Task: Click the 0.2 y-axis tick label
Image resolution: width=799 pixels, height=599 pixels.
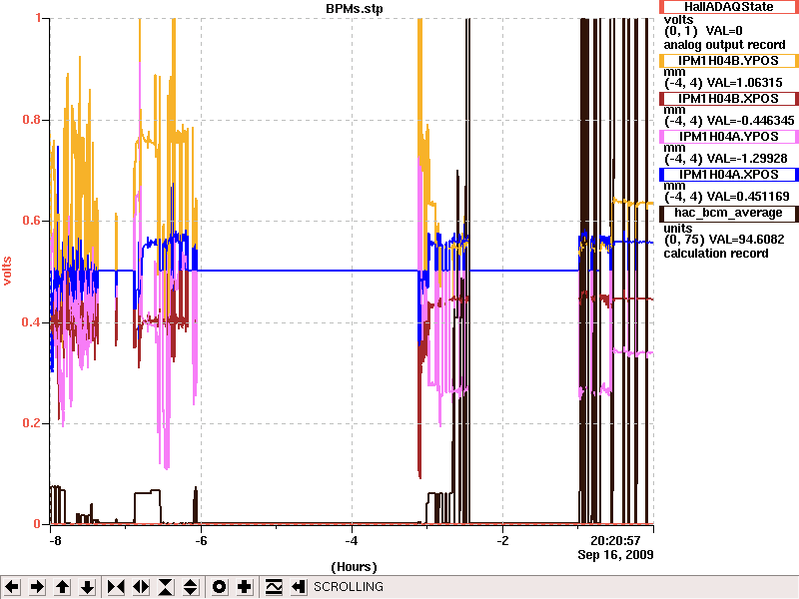Action: tap(32, 423)
